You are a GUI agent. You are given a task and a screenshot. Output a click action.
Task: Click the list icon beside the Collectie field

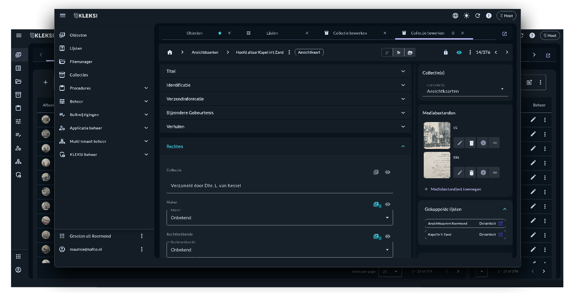[376, 172]
